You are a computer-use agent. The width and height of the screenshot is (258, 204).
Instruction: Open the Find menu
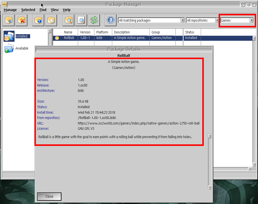click(x=43, y=10)
